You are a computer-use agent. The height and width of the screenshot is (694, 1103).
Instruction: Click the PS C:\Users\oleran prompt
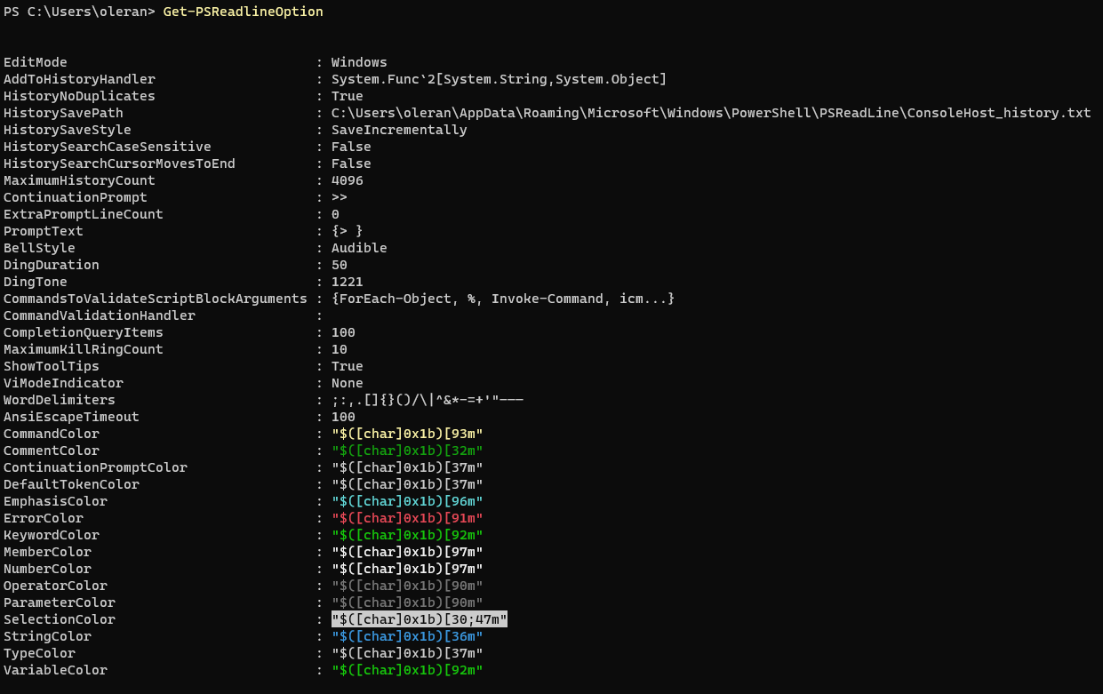79,12
